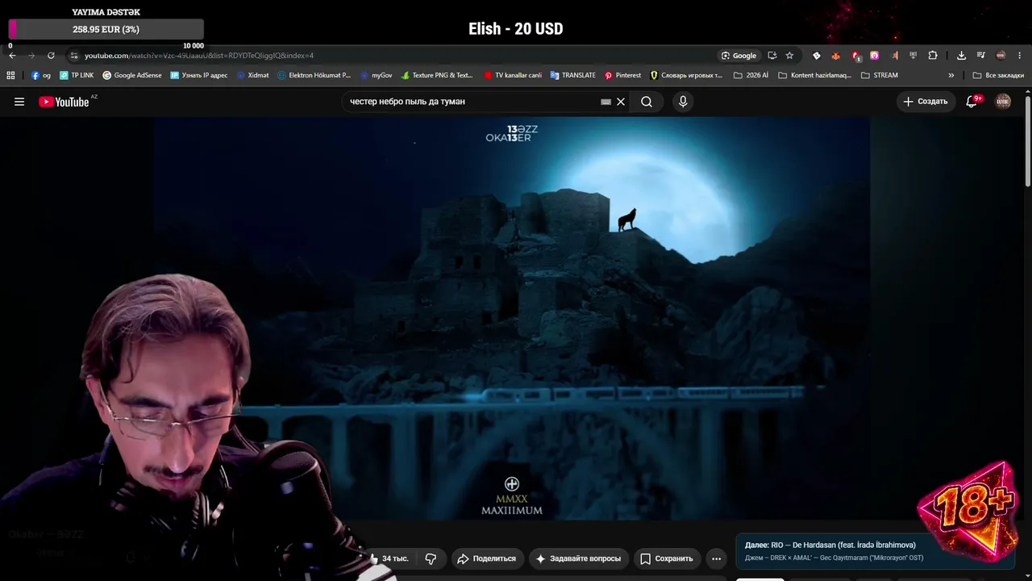The image size is (1032, 581).
Task: Open the YouTube guide hamburger menu
Action: pyautogui.click(x=19, y=102)
